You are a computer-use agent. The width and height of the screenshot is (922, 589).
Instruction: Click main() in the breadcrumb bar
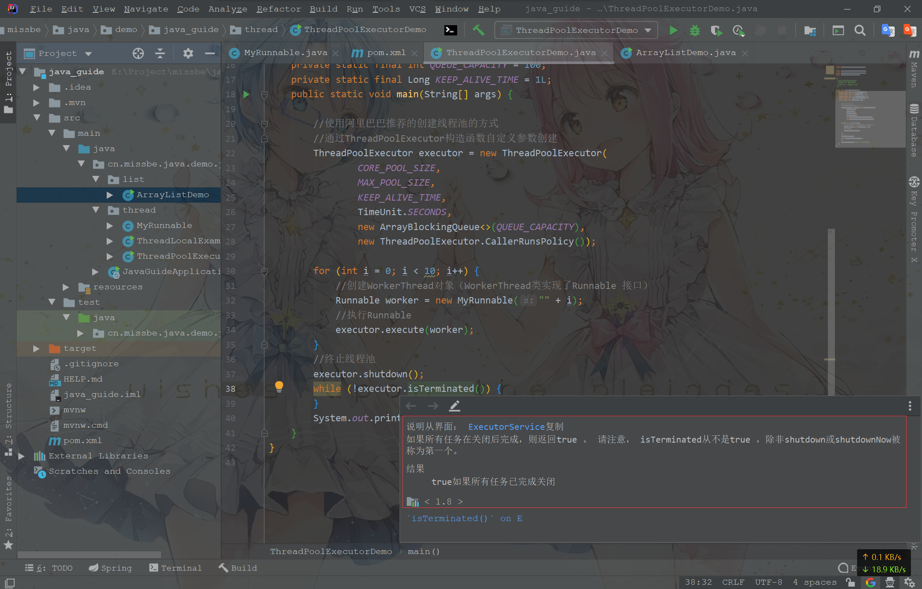[x=423, y=551]
